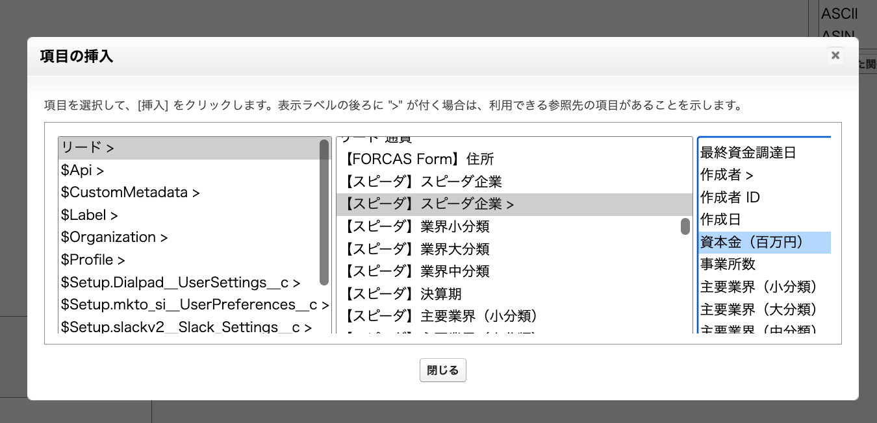
Task: Expand the $Api > entry
Action: point(83,171)
